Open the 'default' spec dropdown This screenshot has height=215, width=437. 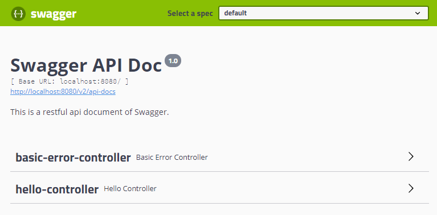coord(324,13)
